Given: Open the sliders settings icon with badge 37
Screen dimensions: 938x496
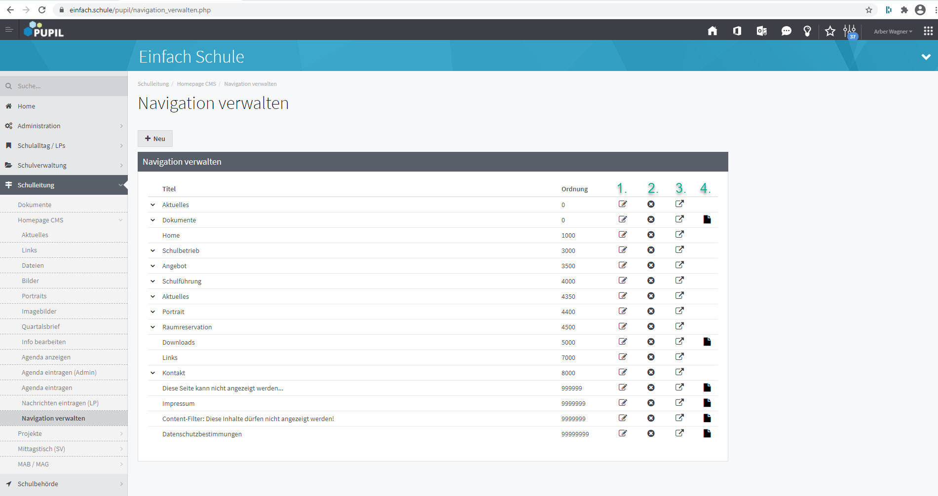Looking at the screenshot, I should (x=850, y=32).
